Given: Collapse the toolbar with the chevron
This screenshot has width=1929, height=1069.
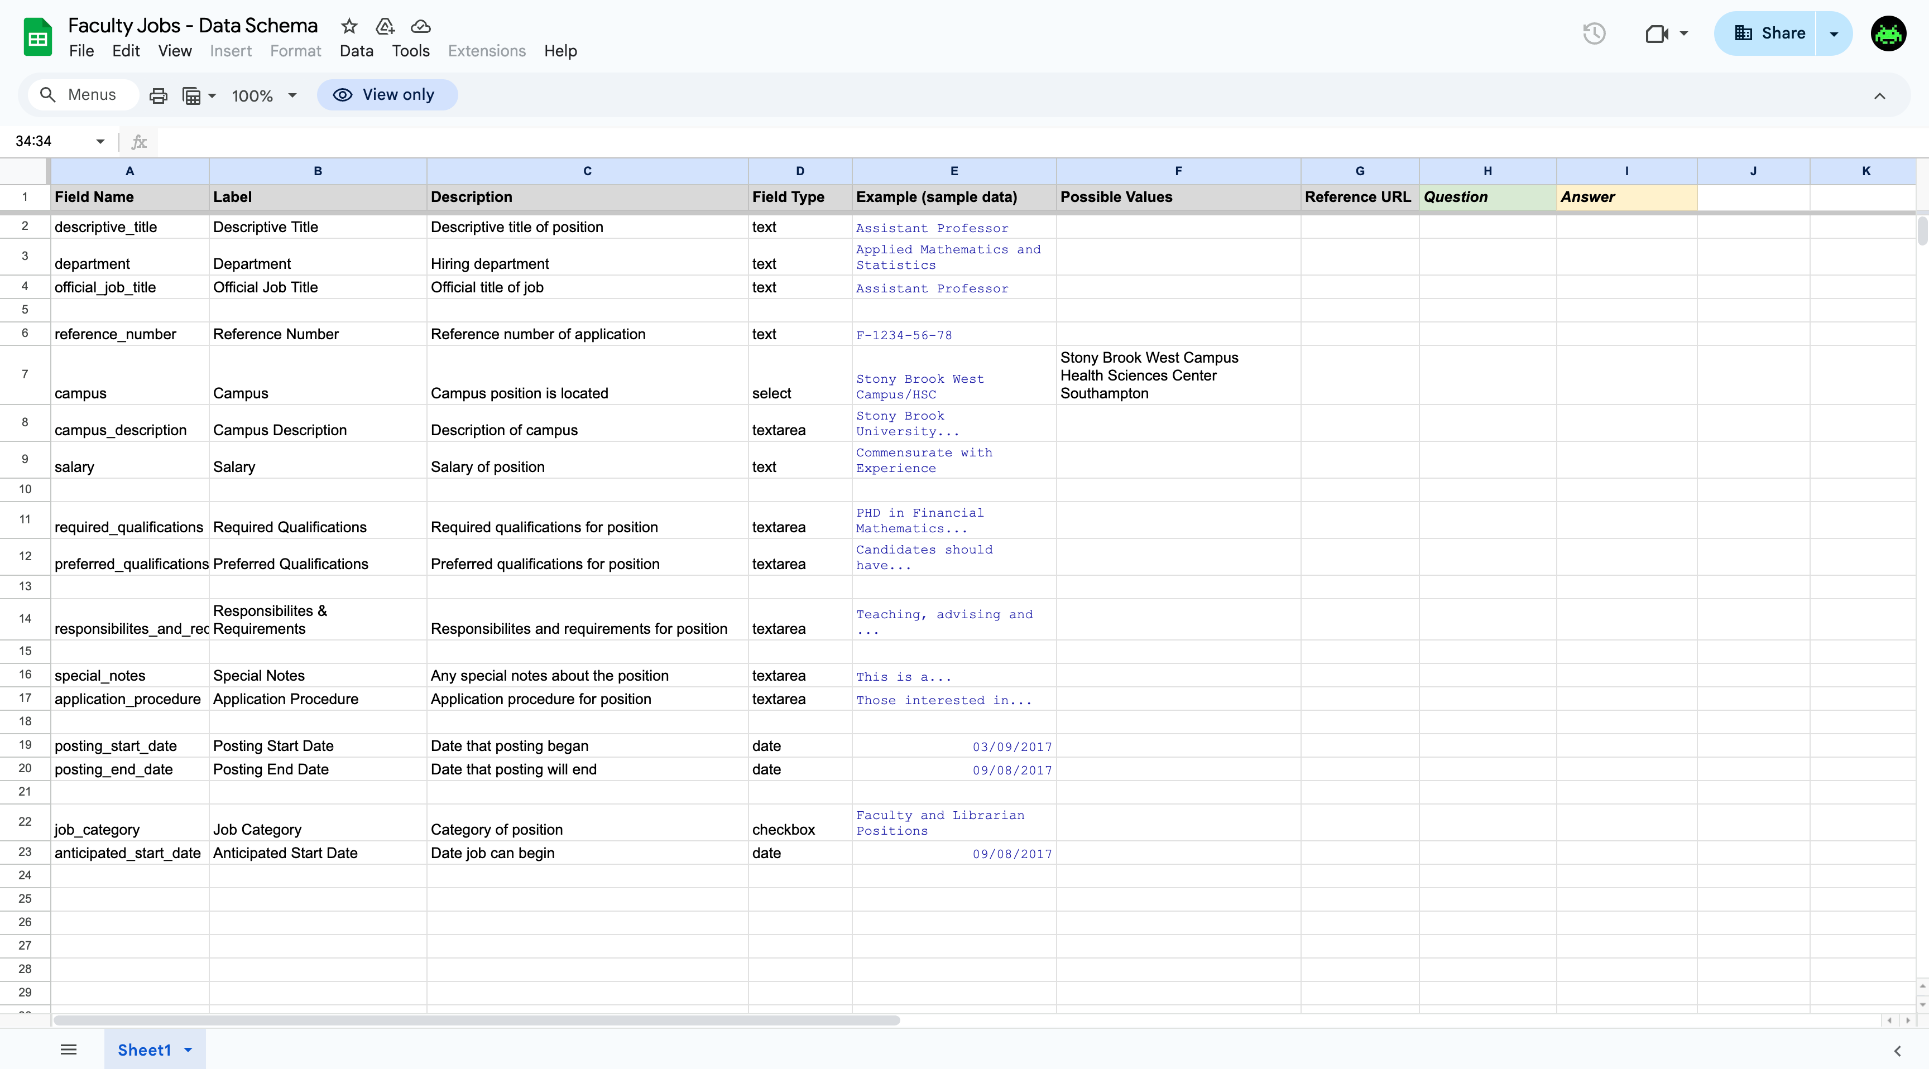Looking at the screenshot, I should (1879, 96).
